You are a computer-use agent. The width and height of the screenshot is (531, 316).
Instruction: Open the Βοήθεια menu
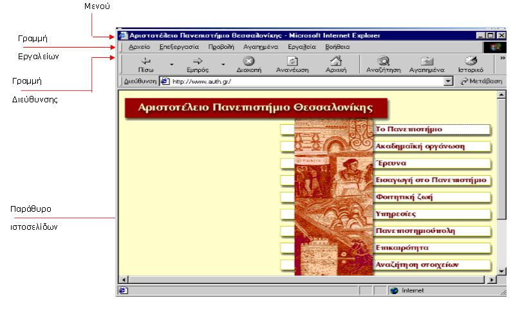click(x=337, y=47)
